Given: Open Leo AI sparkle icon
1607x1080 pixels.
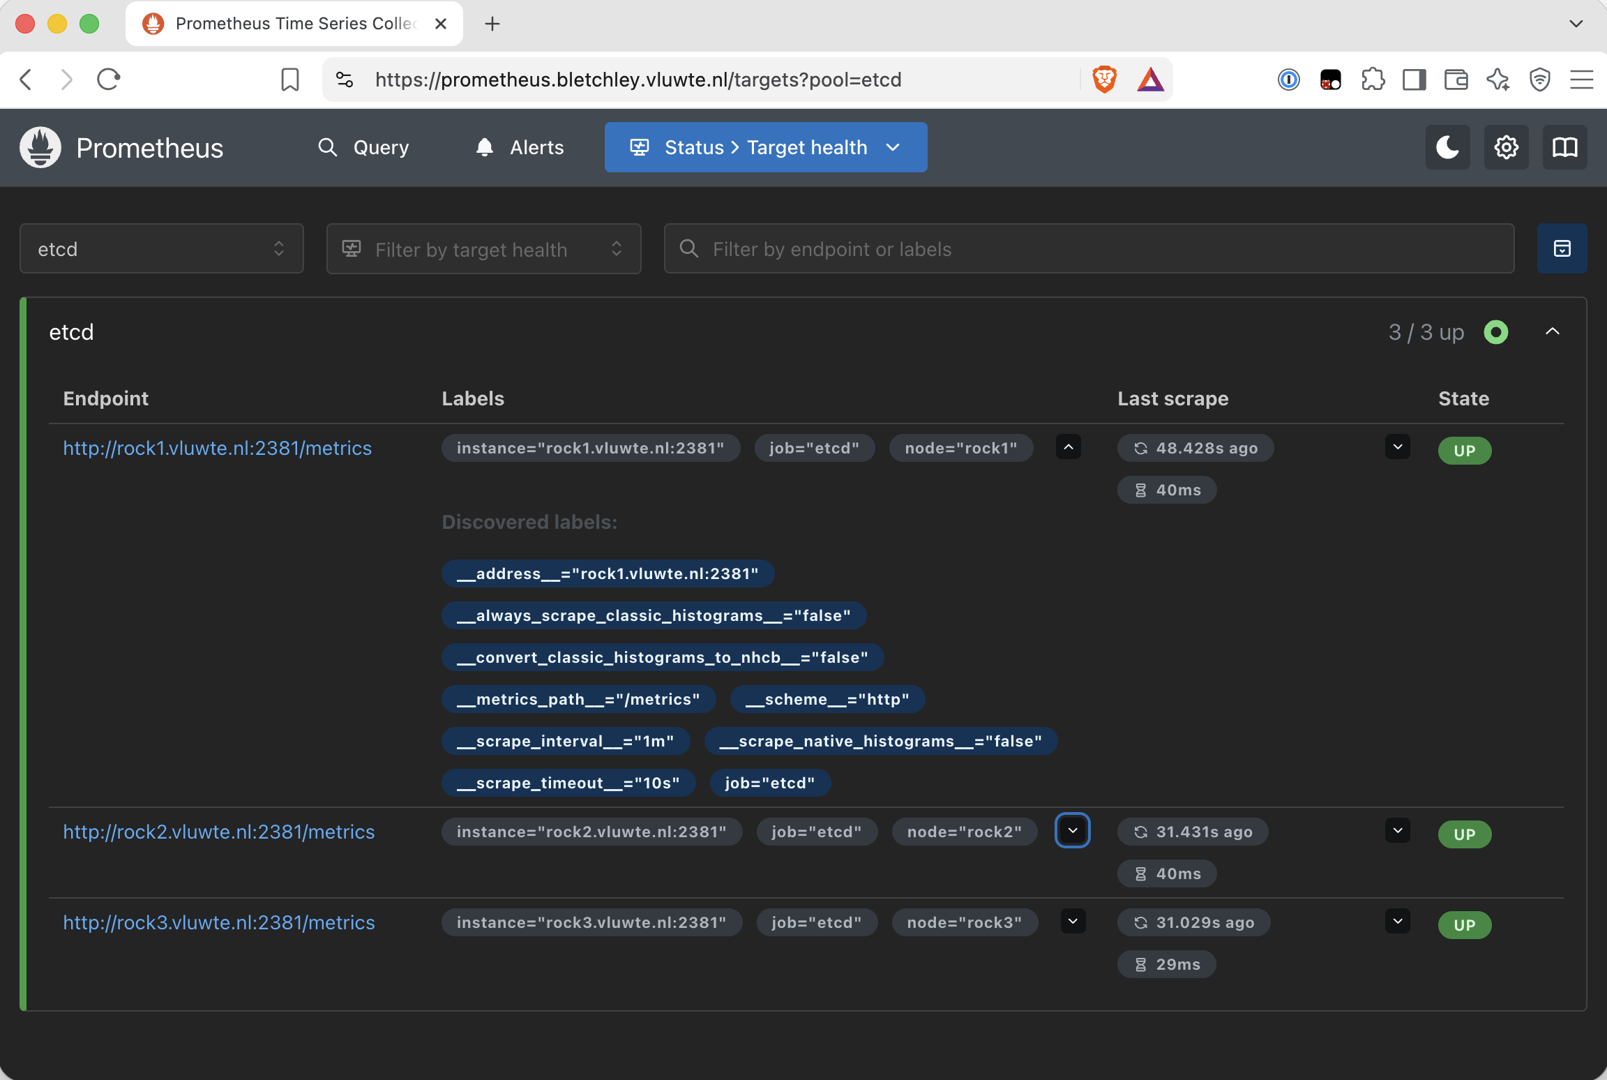Looking at the screenshot, I should (x=1497, y=80).
